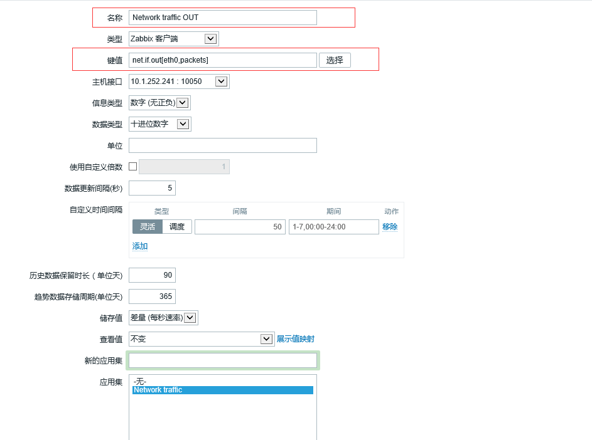Open the 展示值映射 link
The height and width of the screenshot is (440, 592).
295,339
